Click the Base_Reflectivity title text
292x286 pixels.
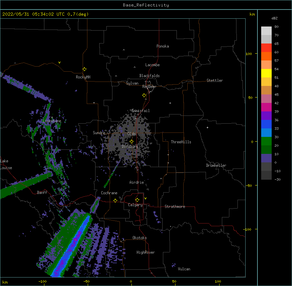146,5
